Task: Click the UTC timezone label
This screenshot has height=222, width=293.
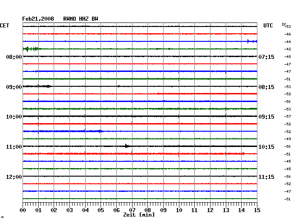Action: [268, 26]
